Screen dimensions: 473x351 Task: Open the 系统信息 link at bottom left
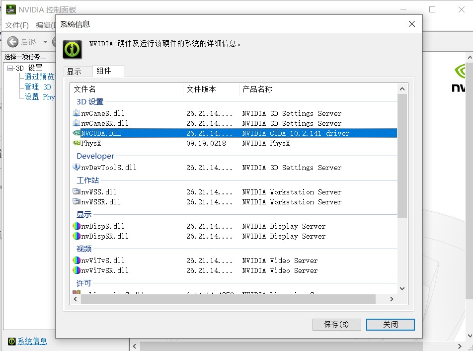32,342
